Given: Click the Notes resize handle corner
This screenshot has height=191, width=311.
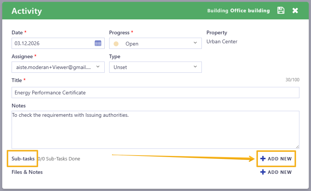Looking at the screenshot, I should pos(297,147).
